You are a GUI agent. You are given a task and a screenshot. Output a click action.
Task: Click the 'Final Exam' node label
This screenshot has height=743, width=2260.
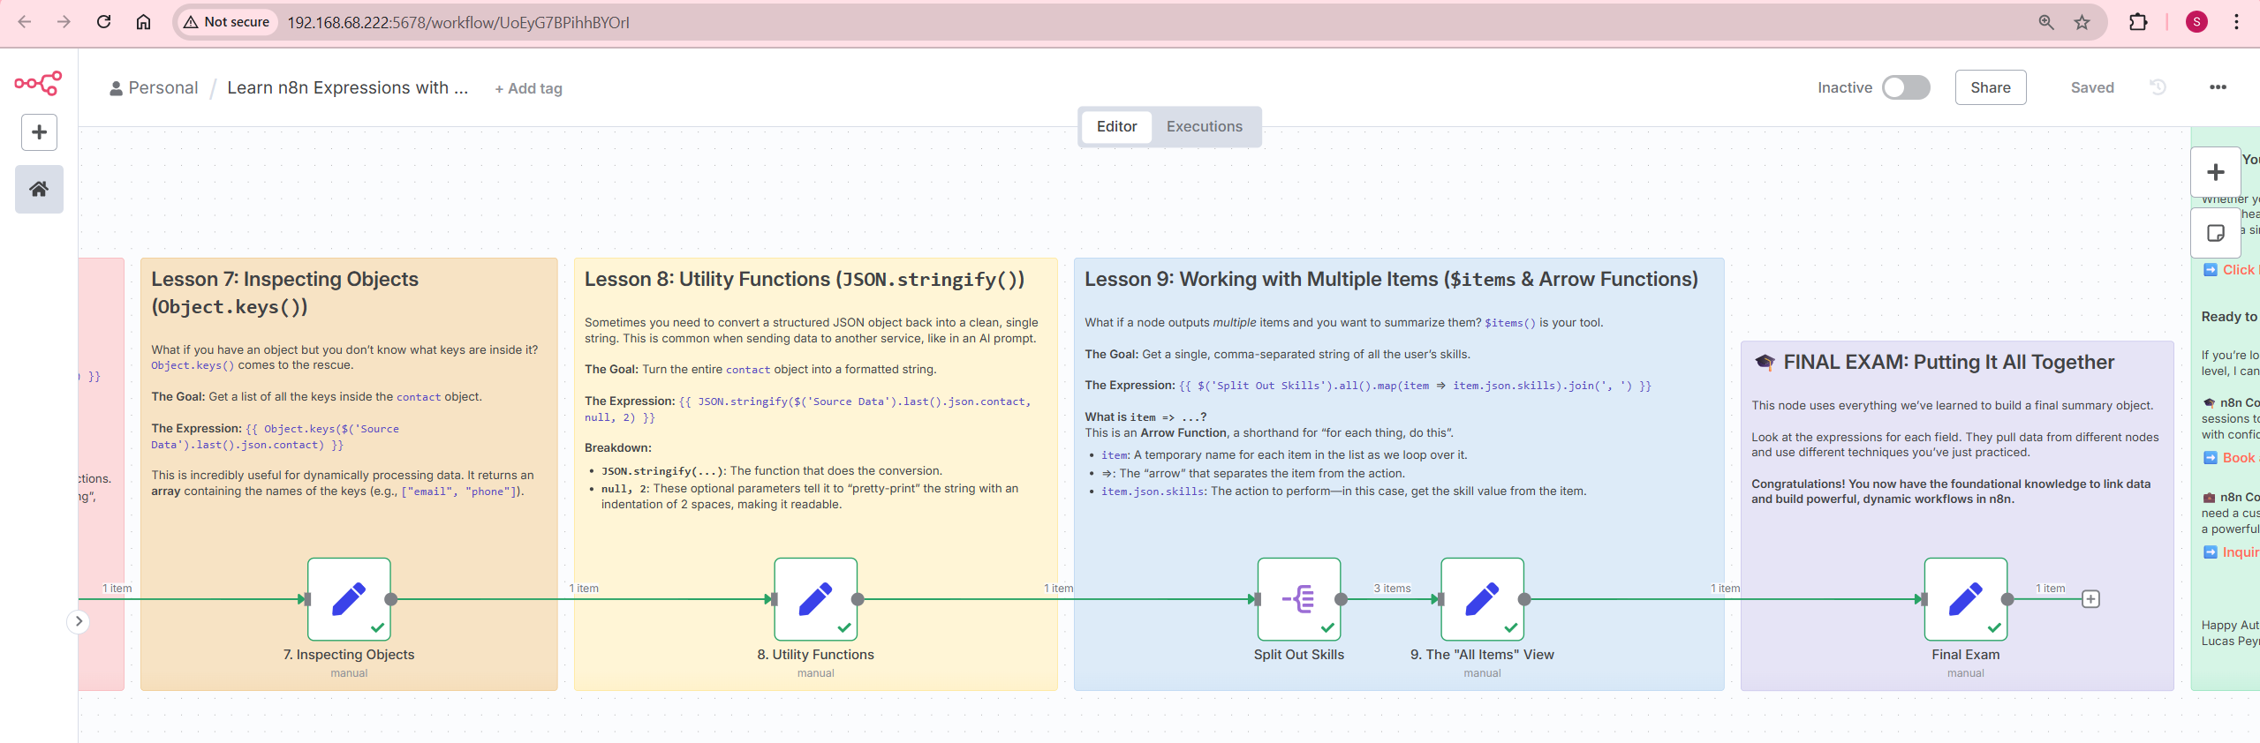[1965, 655]
